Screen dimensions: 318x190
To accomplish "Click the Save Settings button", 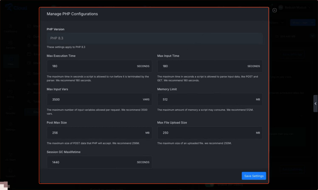I will click(254, 176).
